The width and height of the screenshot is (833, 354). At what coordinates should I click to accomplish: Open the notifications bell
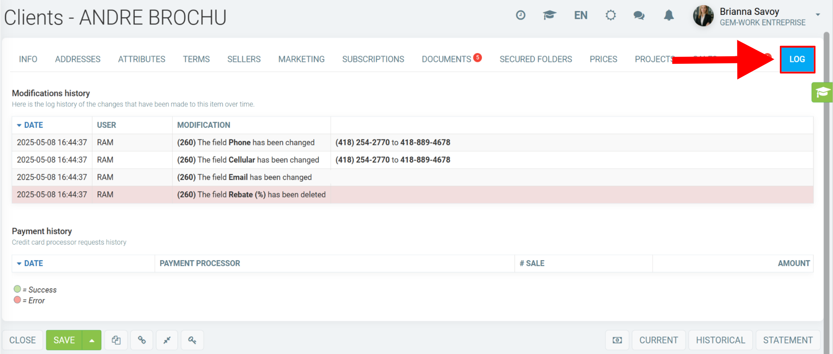[669, 15]
